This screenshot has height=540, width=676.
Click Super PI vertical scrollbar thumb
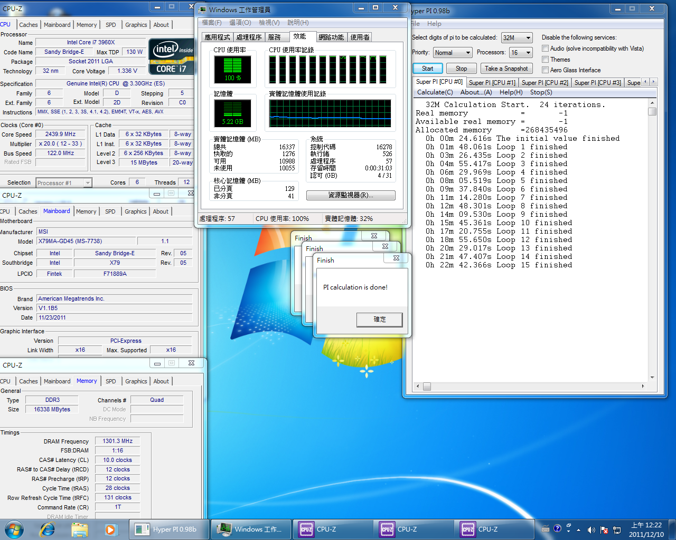click(x=652, y=112)
